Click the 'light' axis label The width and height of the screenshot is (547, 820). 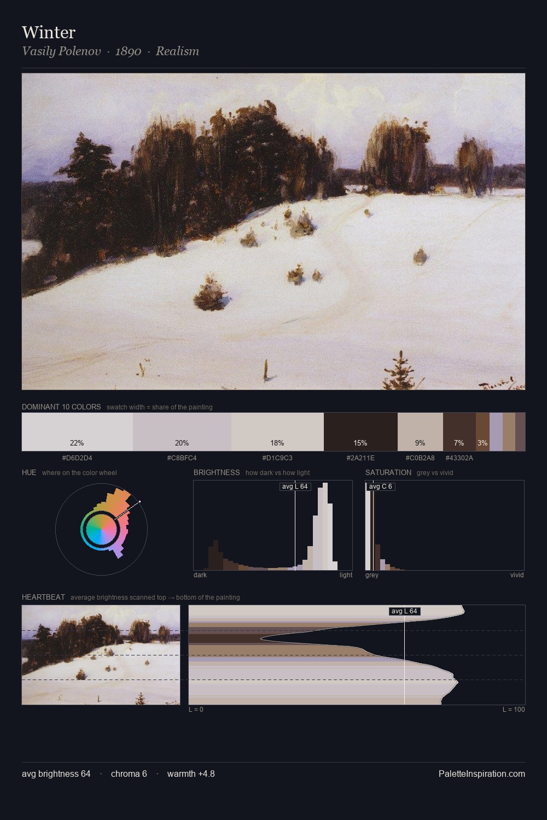point(346,575)
